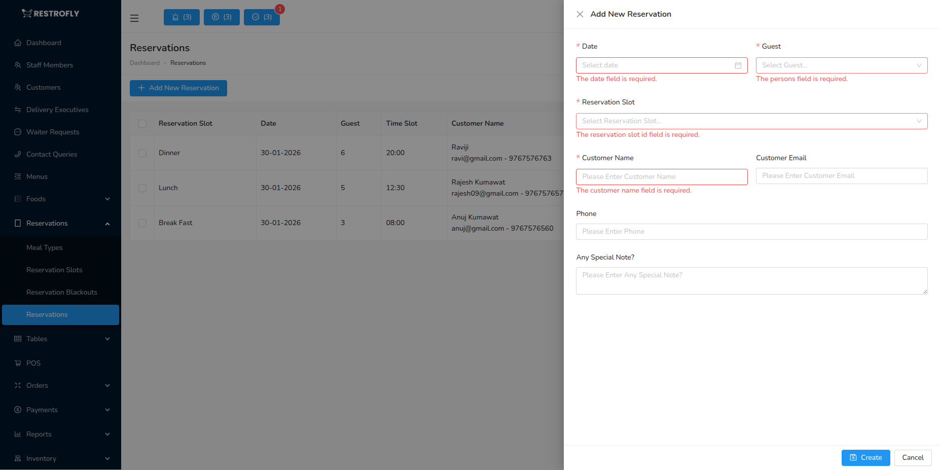Click inside the Customer Name field

click(x=661, y=176)
